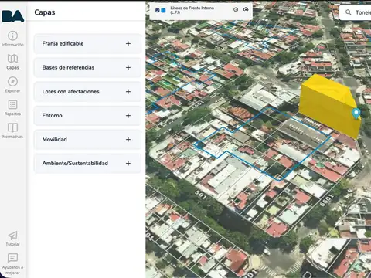Open Ayudanos a mejorar feedback
Image resolution: width=371 pixels, height=278 pixels.
point(12,264)
